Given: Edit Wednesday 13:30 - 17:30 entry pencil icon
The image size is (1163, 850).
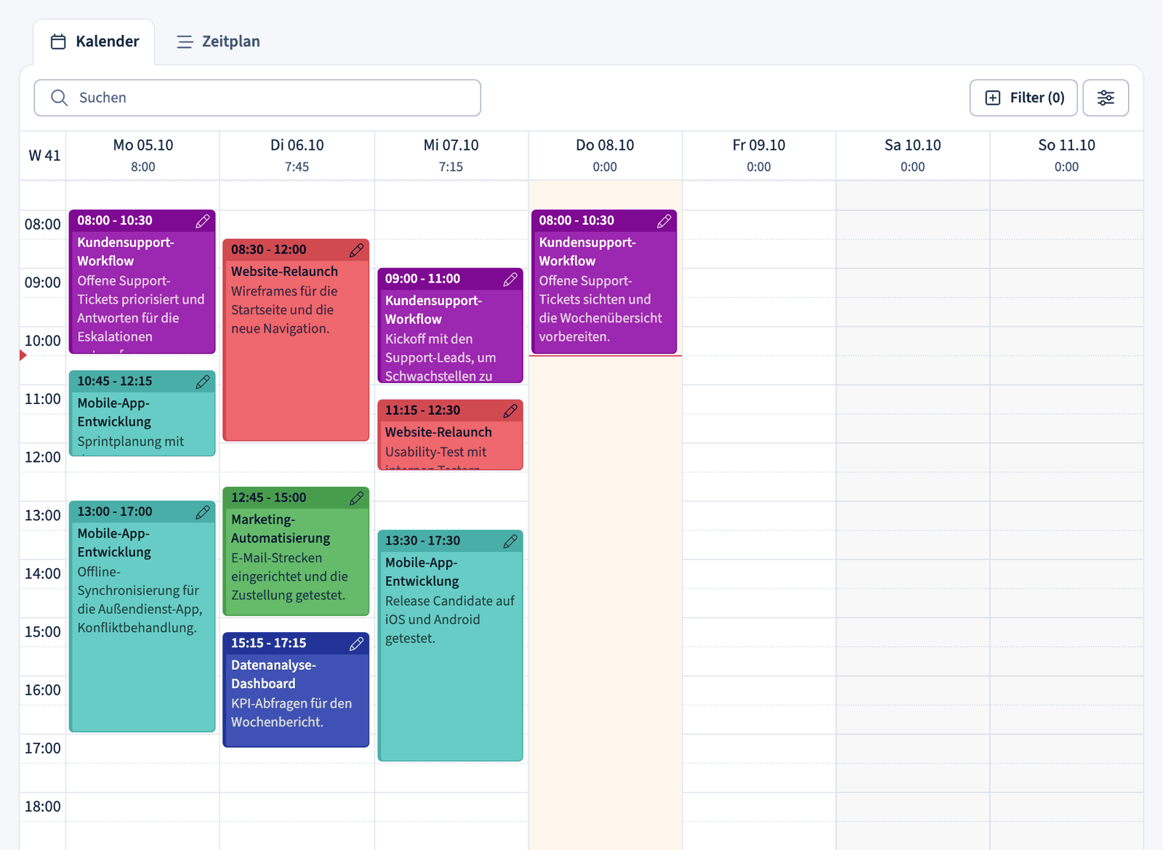Looking at the screenshot, I should 510,541.
